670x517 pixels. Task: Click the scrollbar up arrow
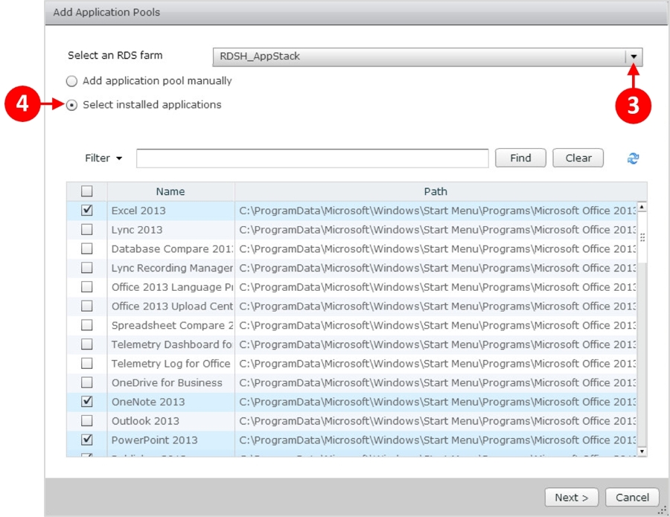(642, 207)
